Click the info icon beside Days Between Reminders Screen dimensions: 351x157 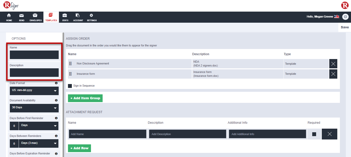[56, 136]
